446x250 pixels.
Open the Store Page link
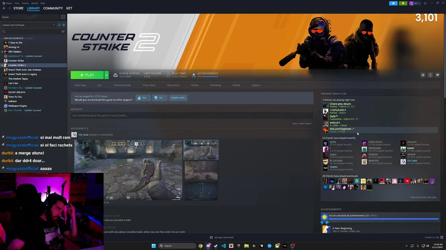[80, 85]
